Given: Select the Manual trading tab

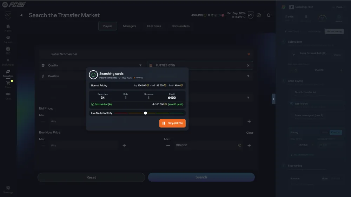Looking at the screenshot, I should (x=334, y=31).
